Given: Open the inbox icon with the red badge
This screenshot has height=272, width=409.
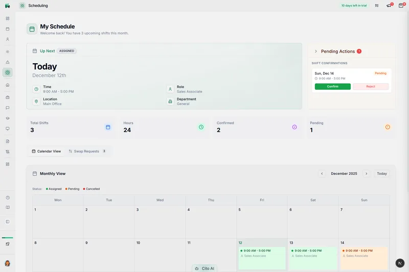Looking at the screenshot, I should pyautogui.click(x=401, y=6).
